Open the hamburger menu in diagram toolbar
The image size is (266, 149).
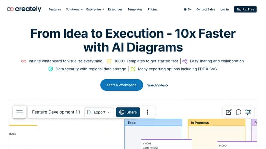tap(19, 112)
